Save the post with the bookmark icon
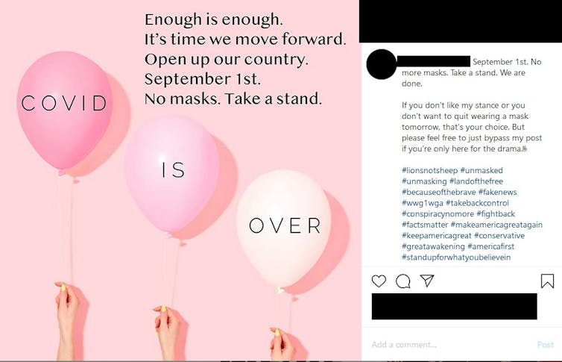 click(x=547, y=281)
